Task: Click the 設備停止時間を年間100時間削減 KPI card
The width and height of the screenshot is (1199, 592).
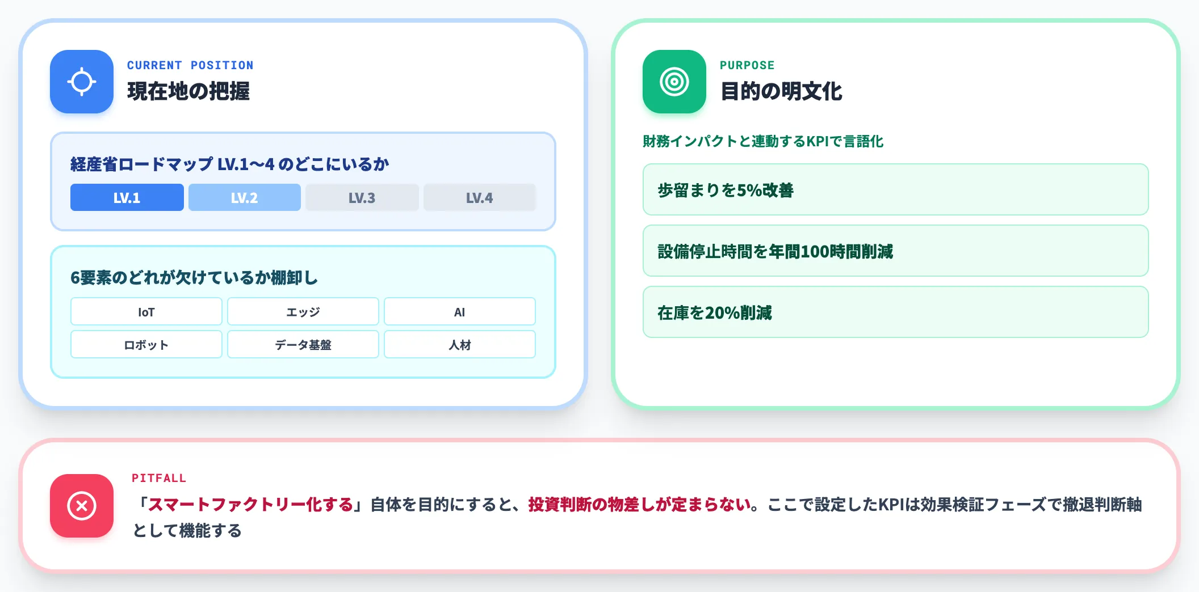Action: (896, 251)
